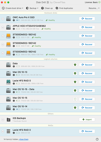Toggle protection shield for Lacie HFS RAID 0 volume
The image size is (101, 142).
tap(75, 82)
